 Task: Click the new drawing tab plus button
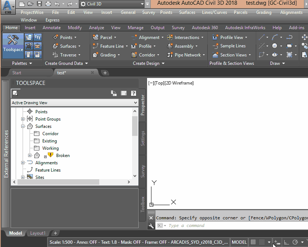[x=105, y=73]
